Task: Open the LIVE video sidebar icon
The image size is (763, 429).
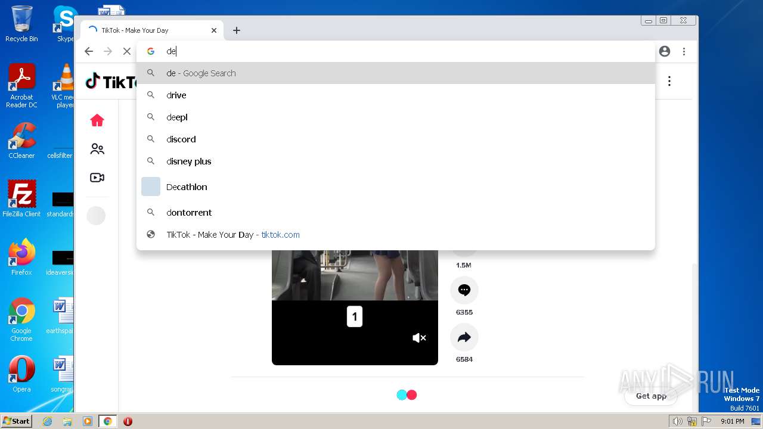Action: click(x=97, y=178)
